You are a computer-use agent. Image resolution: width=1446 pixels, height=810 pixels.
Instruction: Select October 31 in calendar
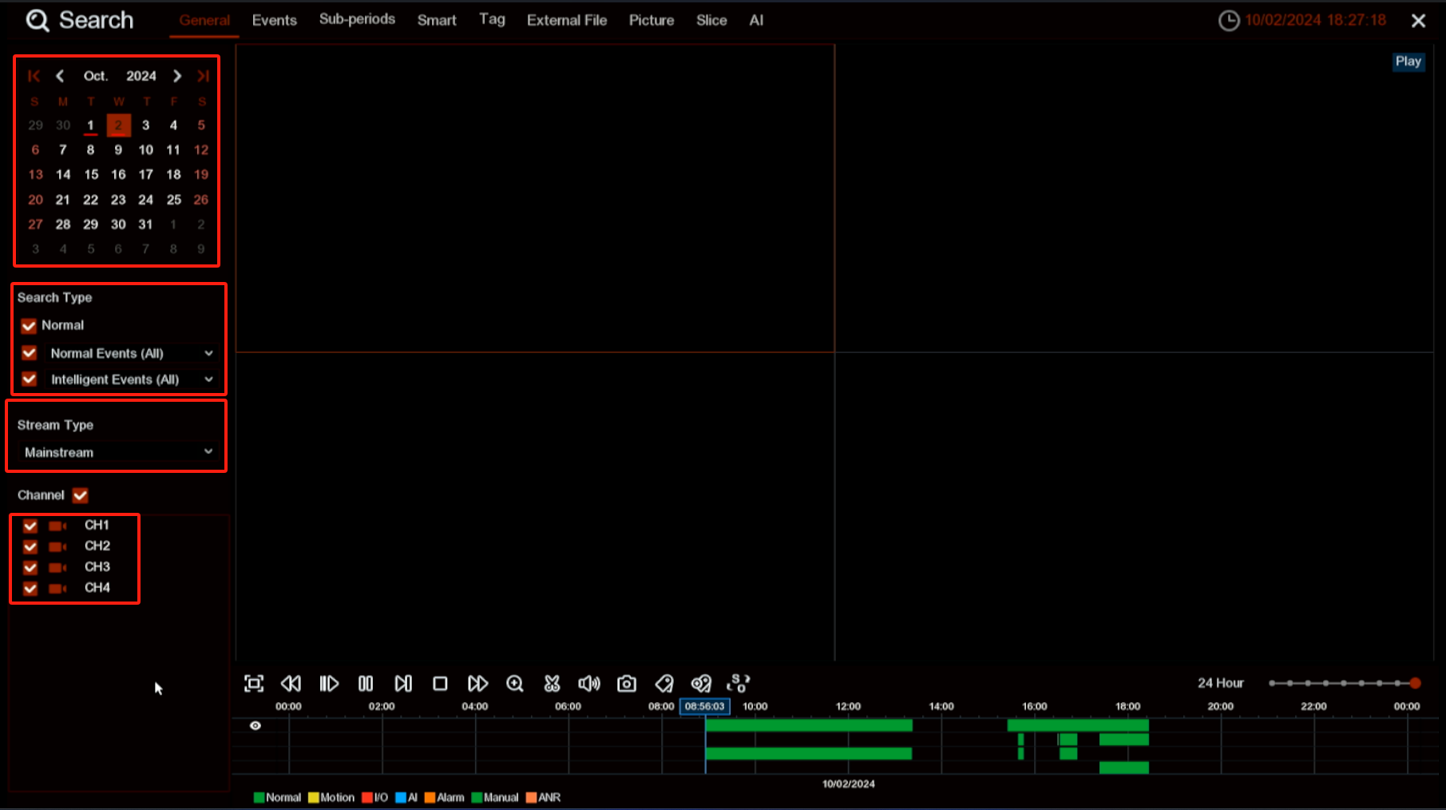145,224
